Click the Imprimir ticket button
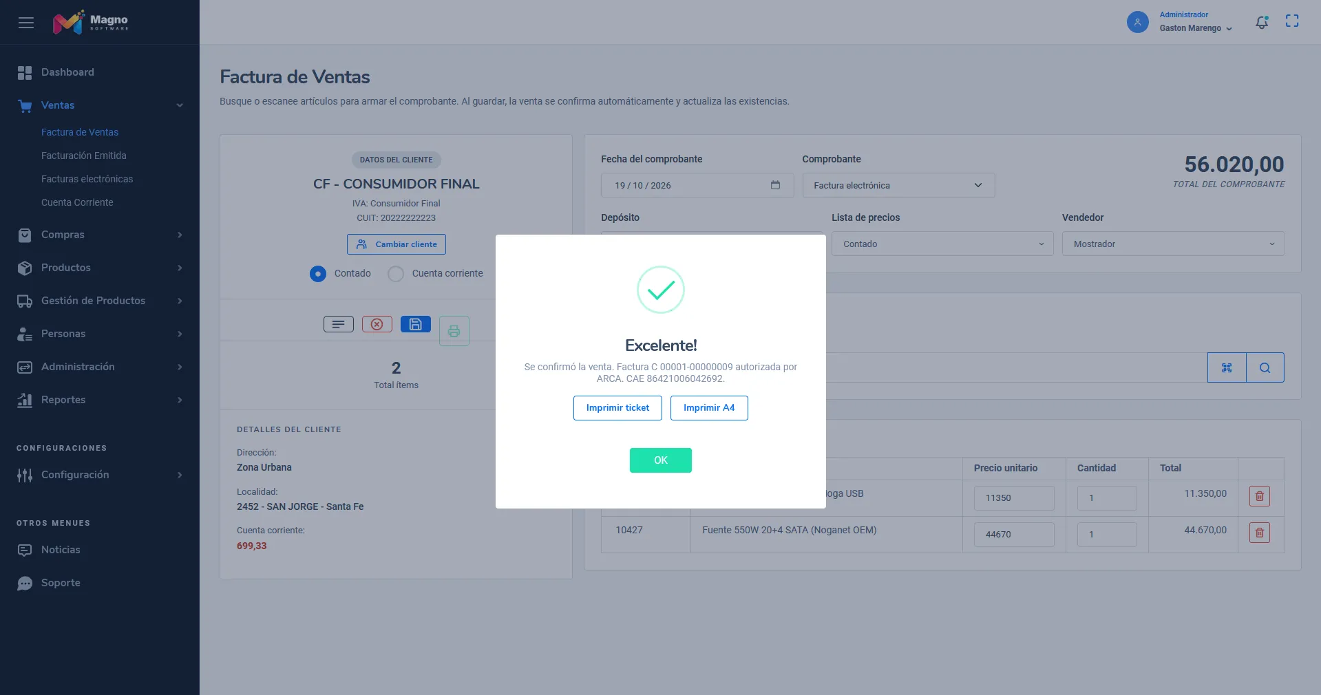This screenshot has height=695, width=1321. point(617,408)
